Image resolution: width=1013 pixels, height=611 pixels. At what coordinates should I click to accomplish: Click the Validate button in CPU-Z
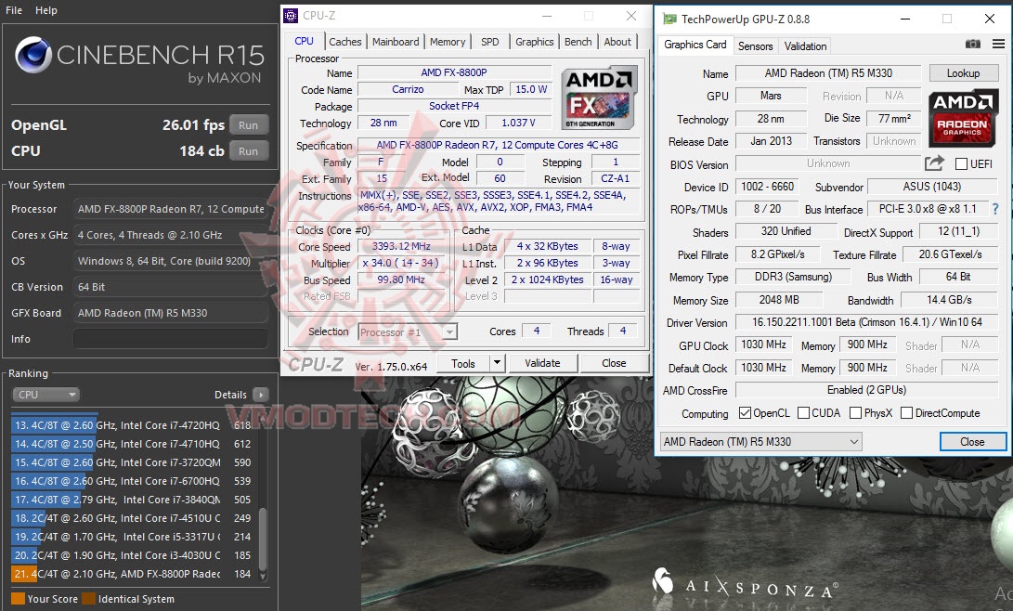tap(542, 363)
